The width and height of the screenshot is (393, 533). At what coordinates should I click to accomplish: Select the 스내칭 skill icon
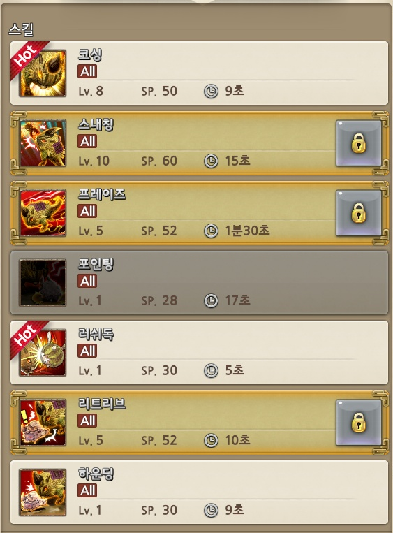pyautogui.click(x=43, y=143)
